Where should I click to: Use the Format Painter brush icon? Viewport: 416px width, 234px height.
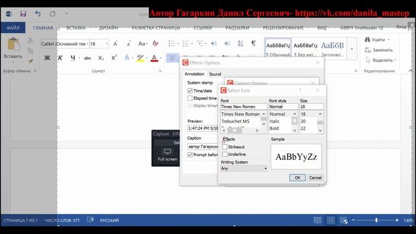[x=30, y=61]
